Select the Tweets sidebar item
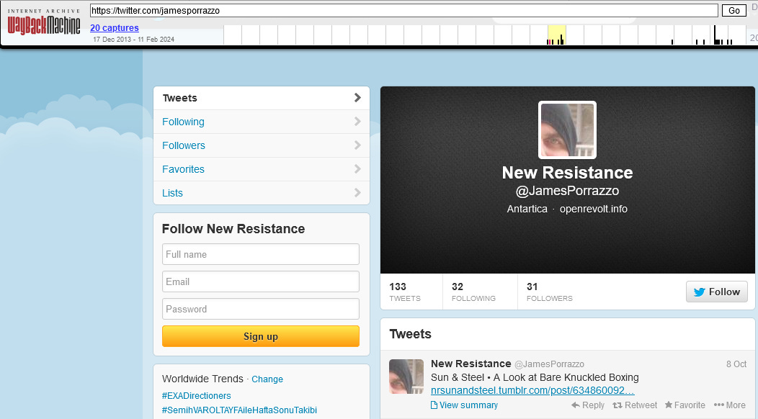The height and width of the screenshot is (419, 758). [x=262, y=98]
